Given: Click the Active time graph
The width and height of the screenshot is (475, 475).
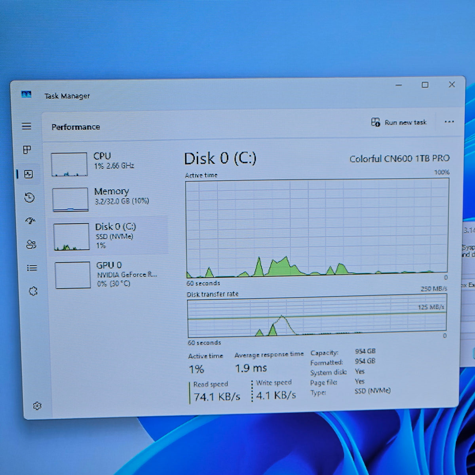Looking at the screenshot, I should click(317, 228).
